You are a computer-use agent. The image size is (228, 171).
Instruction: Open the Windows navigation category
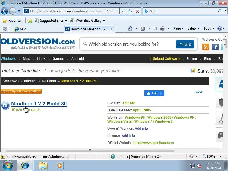[x=8, y=59]
